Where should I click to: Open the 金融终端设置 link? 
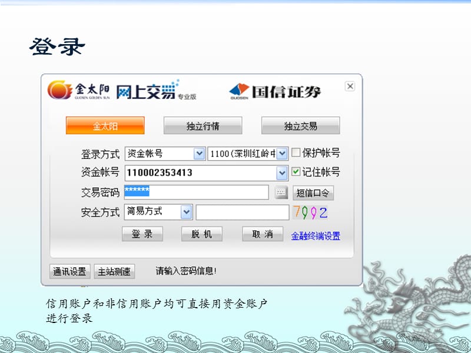(316, 236)
